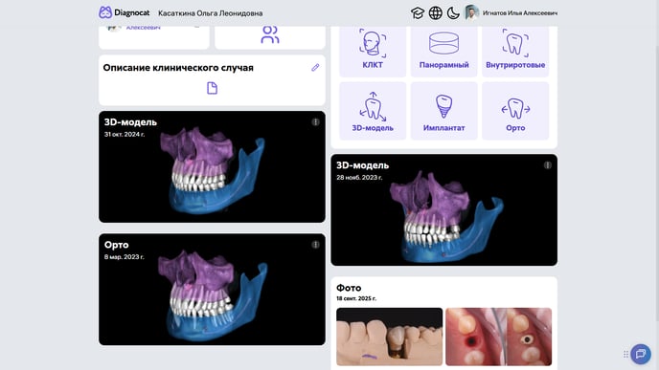The height and width of the screenshot is (370, 659).
Task: Open the chat support button
Action: point(641,354)
